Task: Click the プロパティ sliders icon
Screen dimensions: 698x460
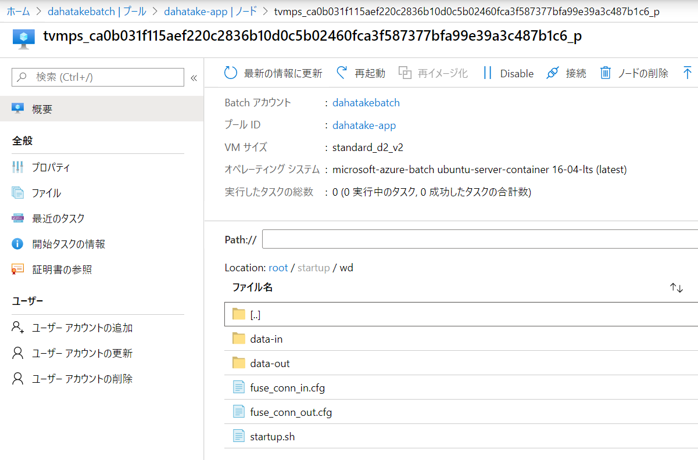Action: coord(18,167)
